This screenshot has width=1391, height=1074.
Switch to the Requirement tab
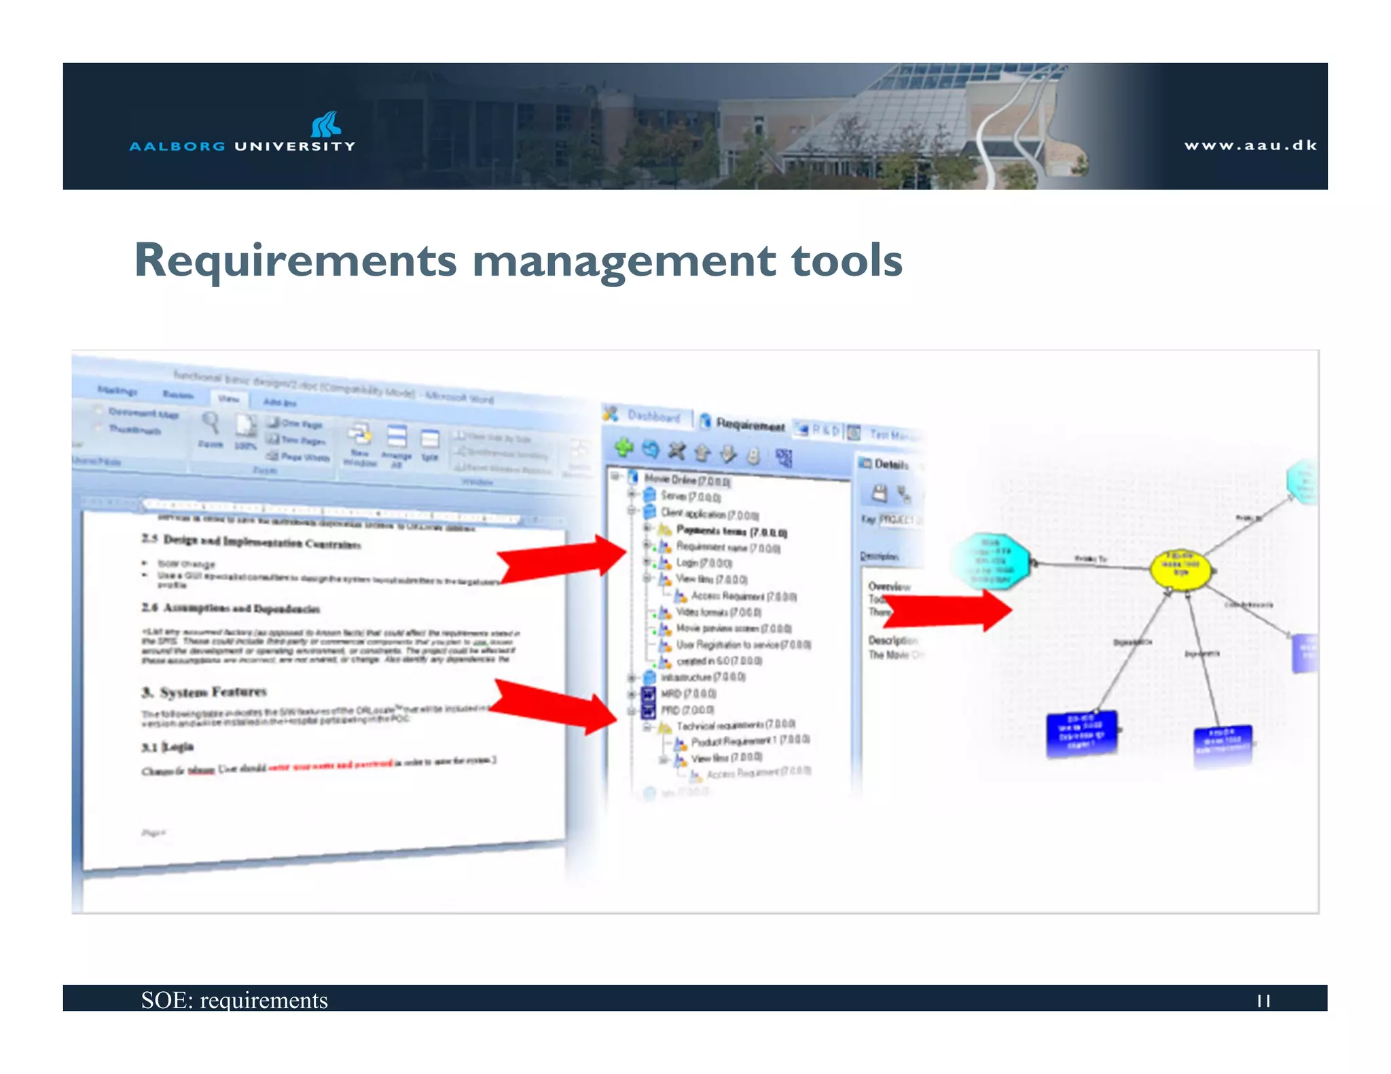click(x=743, y=423)
